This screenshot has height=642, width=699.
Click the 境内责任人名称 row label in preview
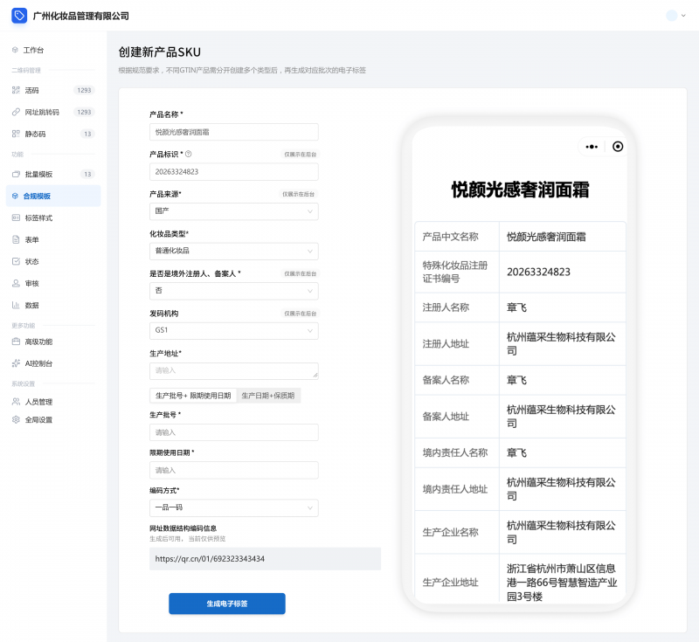click(455, 452)
